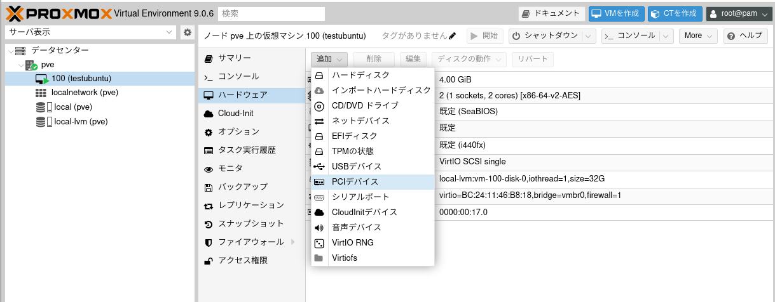The height and width of the screenshot is (302, 775).
Task: Click the audio device speaker icon
Action: click(x=319, y=227)
